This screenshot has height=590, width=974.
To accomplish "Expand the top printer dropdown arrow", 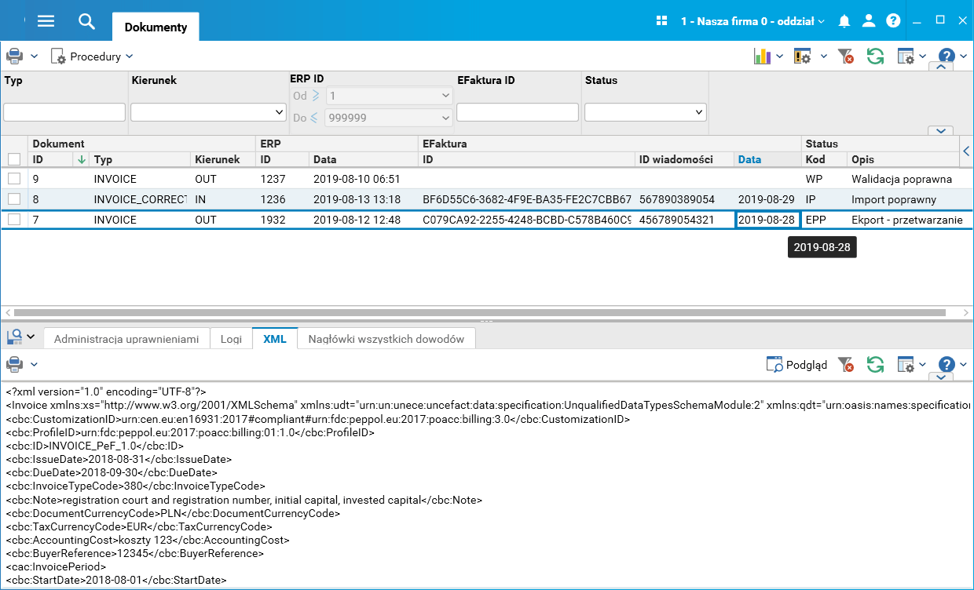I will coord(35,56).
